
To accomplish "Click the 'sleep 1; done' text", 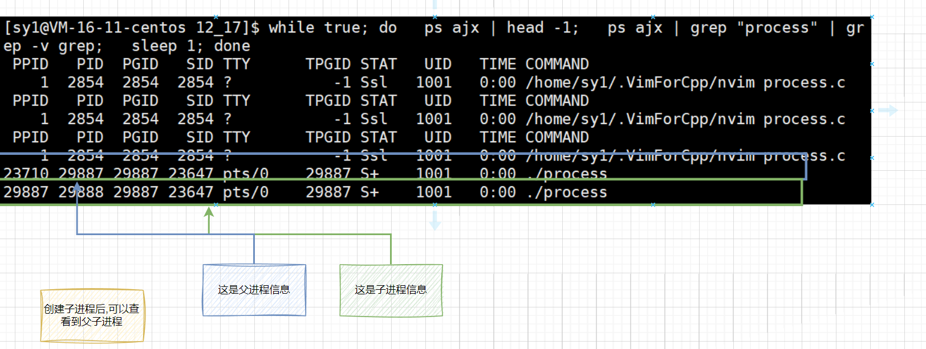I will (x=191, y=46).
